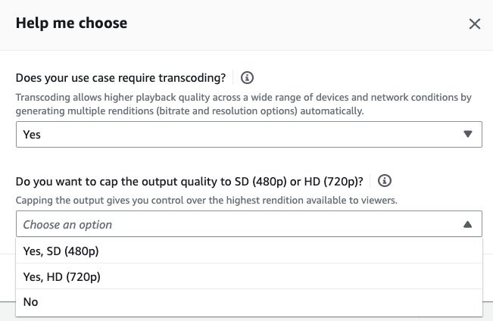Click the Help me choose heading
Screen dimensions: 493x321
pyautogui.click(x=71, y=23)
